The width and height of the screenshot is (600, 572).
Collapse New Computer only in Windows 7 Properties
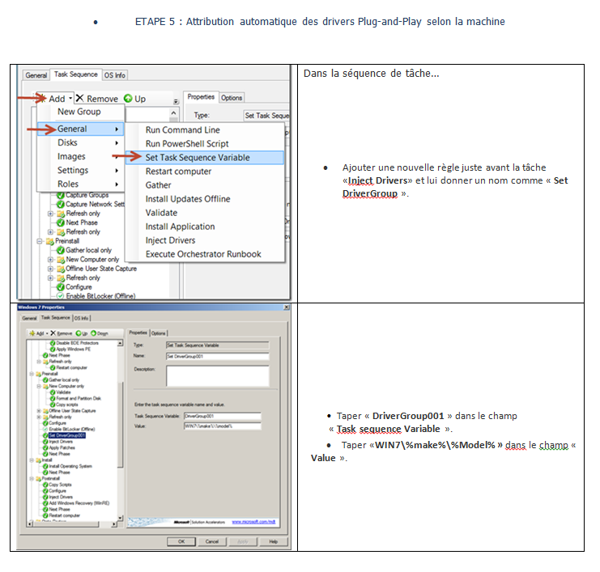point(39,386)
